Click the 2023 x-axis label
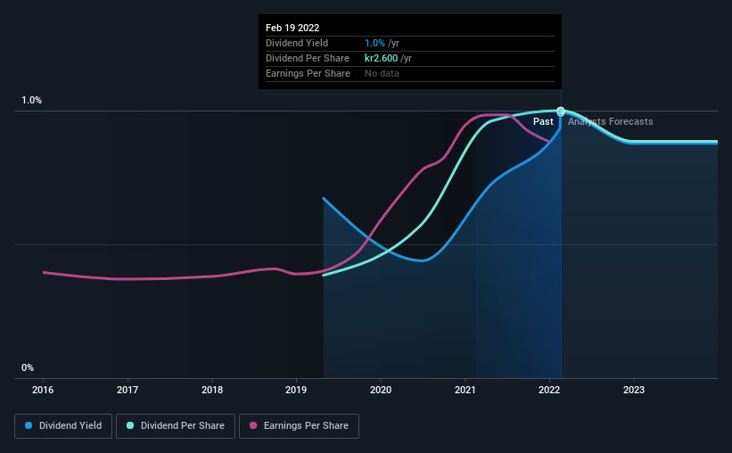This screenshot has width=732, height=453. (x=634, y=390)
